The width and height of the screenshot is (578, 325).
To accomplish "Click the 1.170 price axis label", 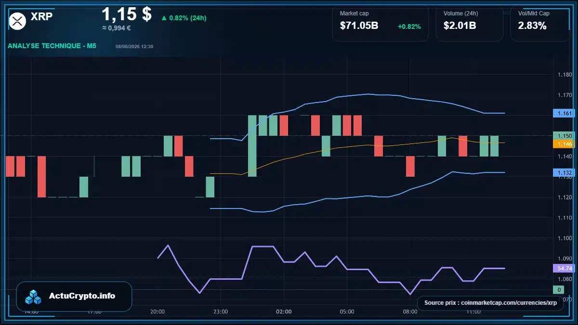I will click(x=564, y=95).
